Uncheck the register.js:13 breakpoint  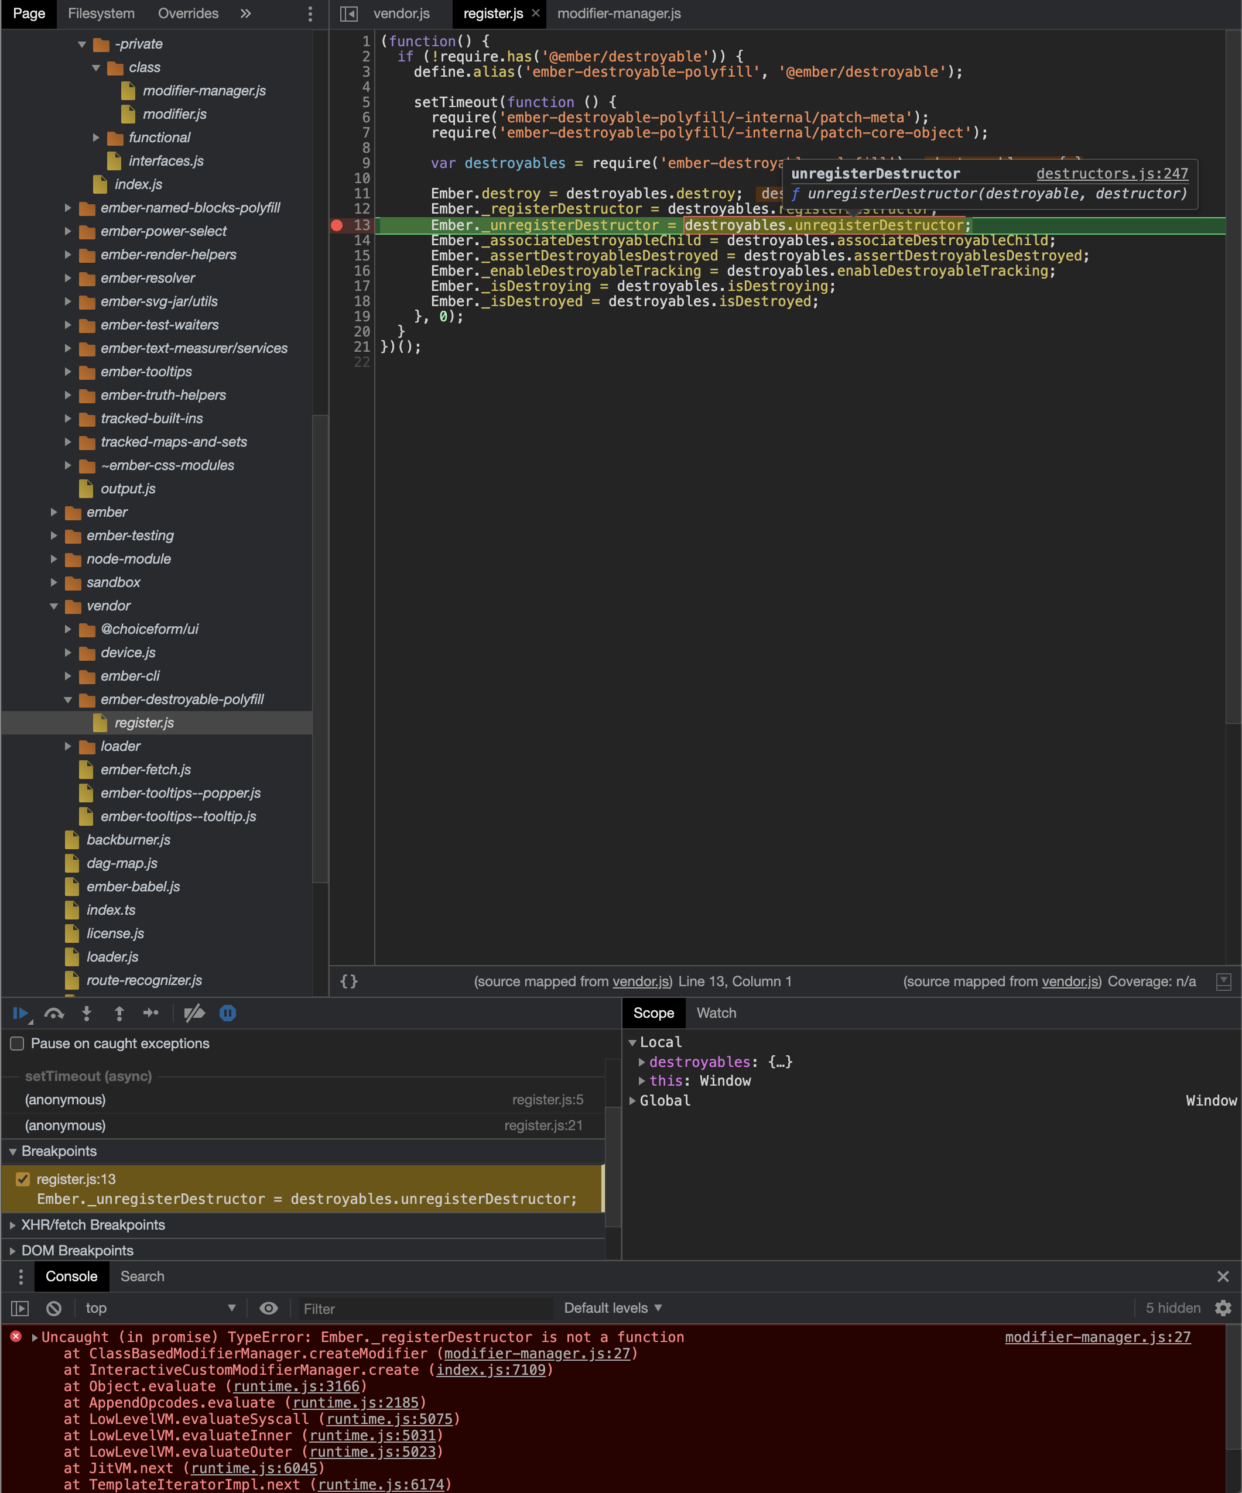pos(23,1179)
